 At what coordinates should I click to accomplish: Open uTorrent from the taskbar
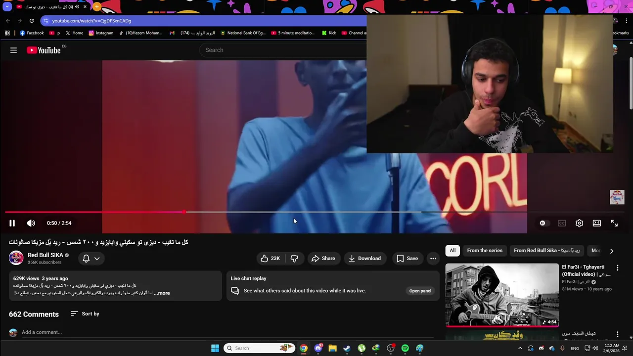coord(362,348)
